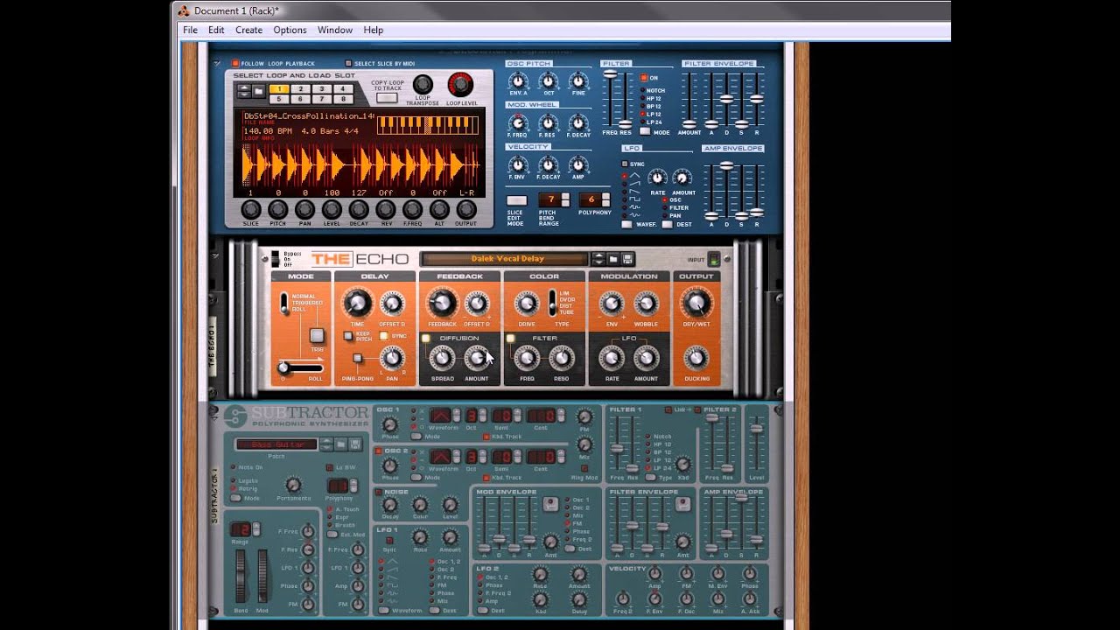This screenshot has height=630, width=1120.
Task: Flip The Echo Bypass/On/Off switch
Action: 276,258
